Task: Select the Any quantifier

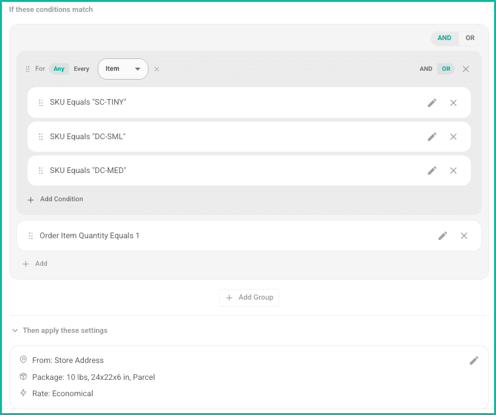Action: pyautogui.click(x=59, y=69)
